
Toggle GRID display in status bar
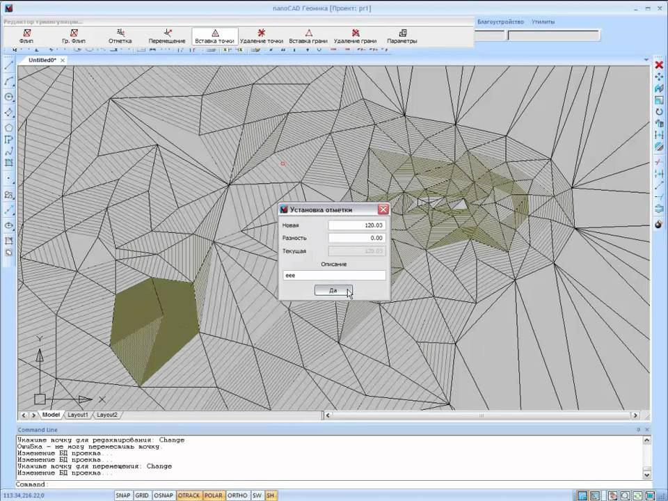click(x=142, y=495)
